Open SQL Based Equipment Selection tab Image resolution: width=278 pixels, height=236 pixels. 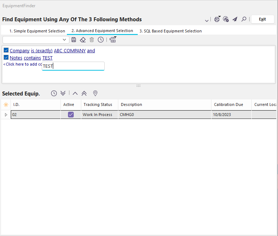pos(170,31)
